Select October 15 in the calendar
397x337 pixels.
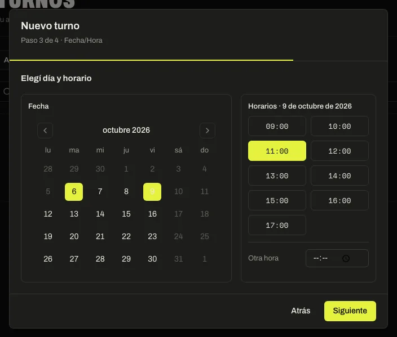126,214
